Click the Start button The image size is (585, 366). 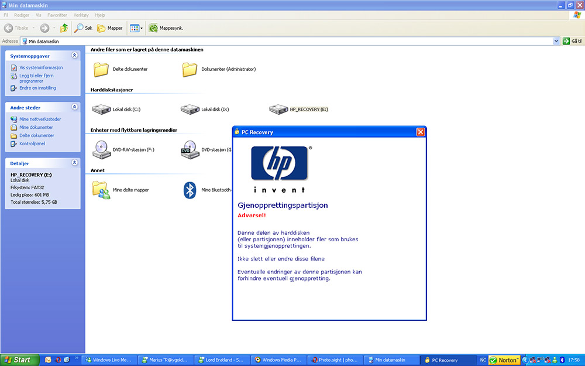pyautogui.click(x=19, y=360)
